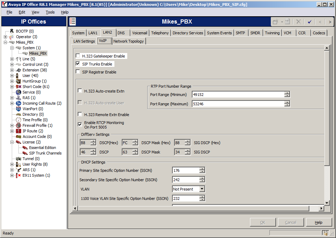Click the E911 System extinguisher icon
This screenshot has height=238, width=336.
[x=18, y=176]
